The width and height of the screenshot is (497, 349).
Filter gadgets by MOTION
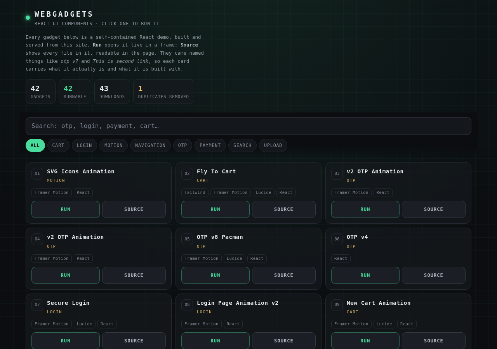113,145
